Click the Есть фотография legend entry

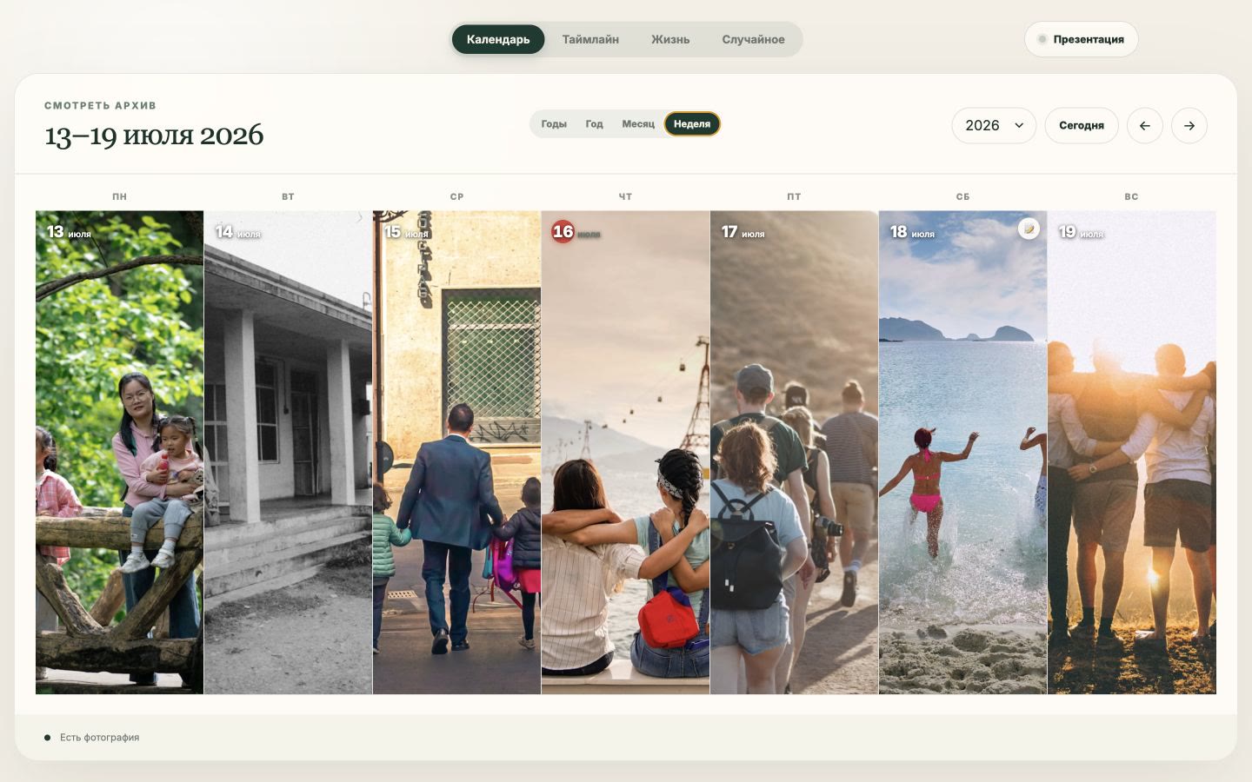point(91,738)
